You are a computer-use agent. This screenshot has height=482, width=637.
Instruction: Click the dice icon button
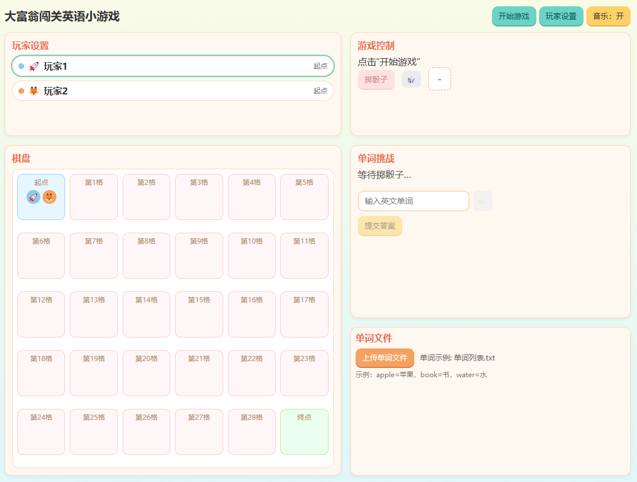pyautogui.click(x=411, y=79)
